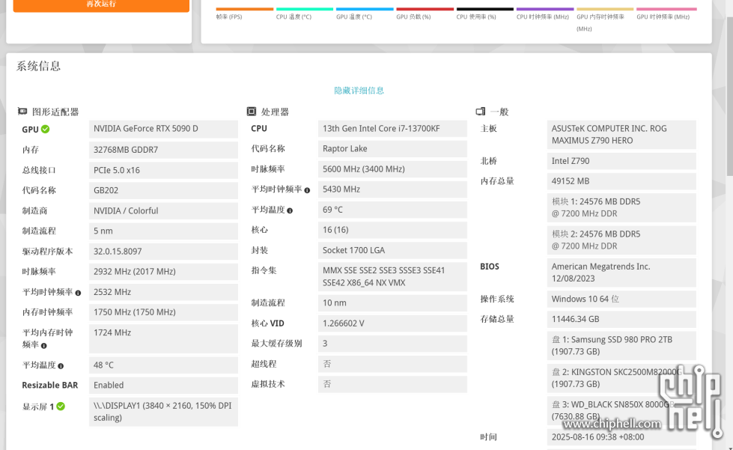Screen dimensions: 733x450
Task: Click the 10 nm process value
Action: (x=392, y=302)
